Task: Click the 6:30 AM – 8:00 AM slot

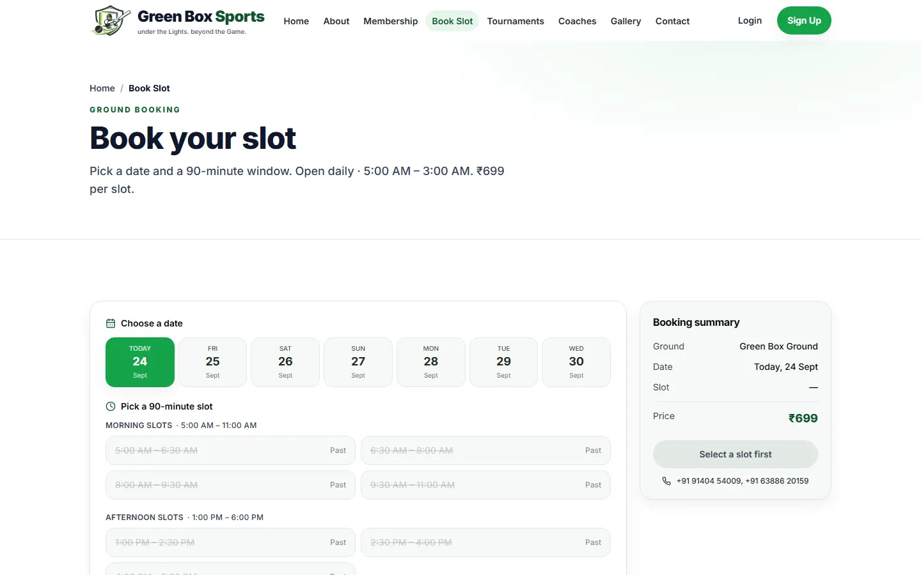Action: pyautogui.click(x=485, y=450)
